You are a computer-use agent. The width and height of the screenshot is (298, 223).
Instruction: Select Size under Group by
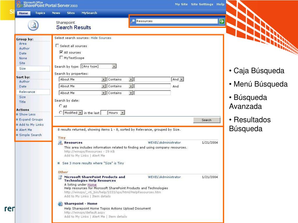pyautogui.click(x=33, y=69)
